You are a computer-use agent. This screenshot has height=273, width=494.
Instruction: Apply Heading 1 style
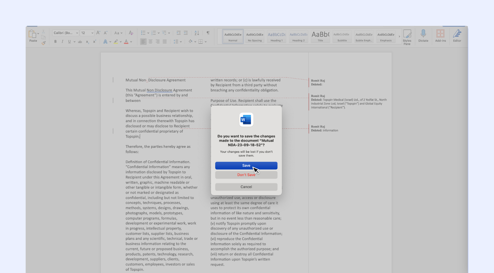click(277, 36)
